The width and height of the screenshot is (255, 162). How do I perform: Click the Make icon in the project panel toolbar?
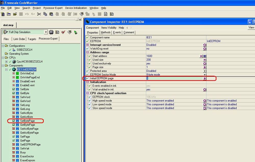(69, 32)
